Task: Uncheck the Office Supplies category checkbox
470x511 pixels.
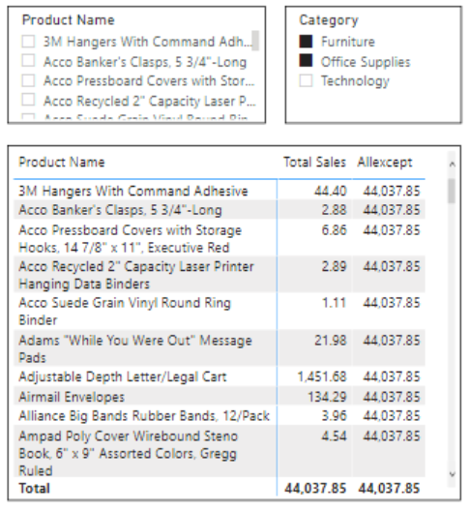Action: (306, 61)
